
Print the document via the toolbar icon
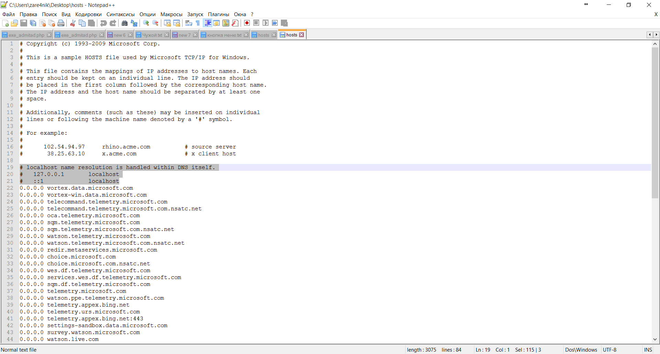tap(61, 23)
